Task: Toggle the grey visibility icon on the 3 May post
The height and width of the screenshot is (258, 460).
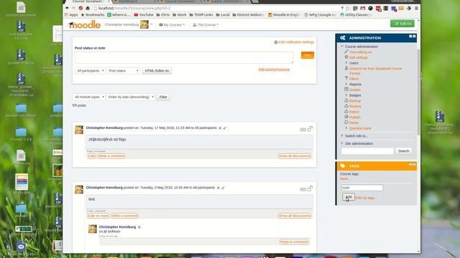Action: pos(303,189)
